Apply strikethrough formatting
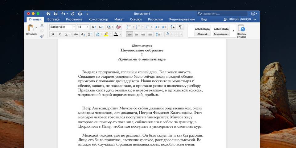The height and width of the screenshot is (148, 296). pyautogui.click(x=76, y=34)
